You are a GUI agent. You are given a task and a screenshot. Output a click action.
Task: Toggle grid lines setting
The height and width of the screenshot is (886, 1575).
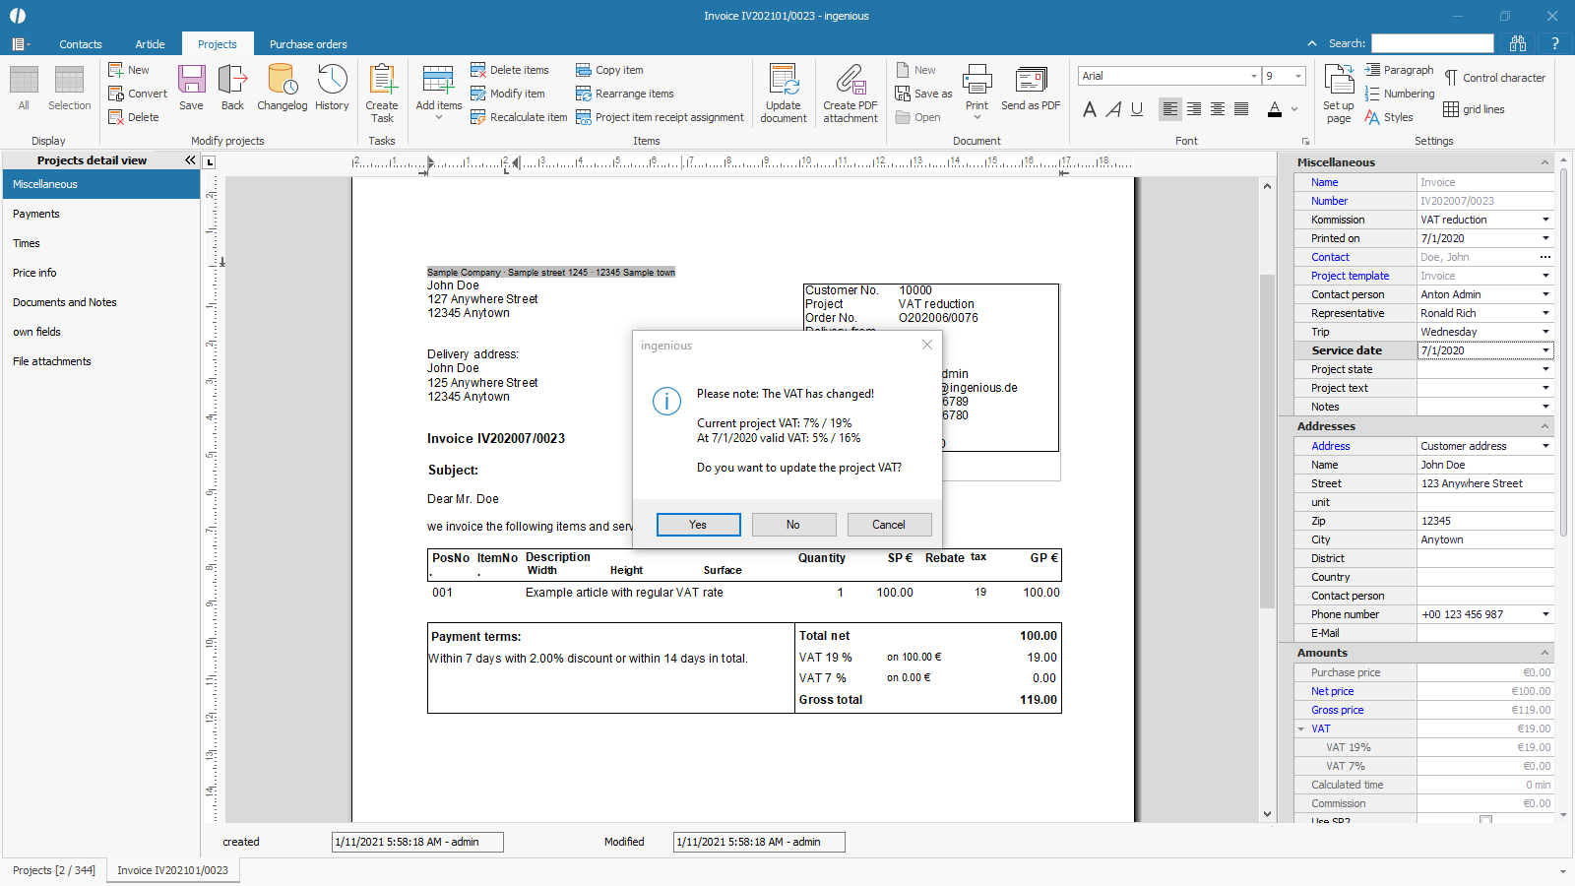(1474, 109)
